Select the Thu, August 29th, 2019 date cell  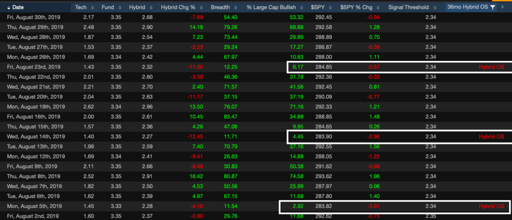(x=35, y=27)
